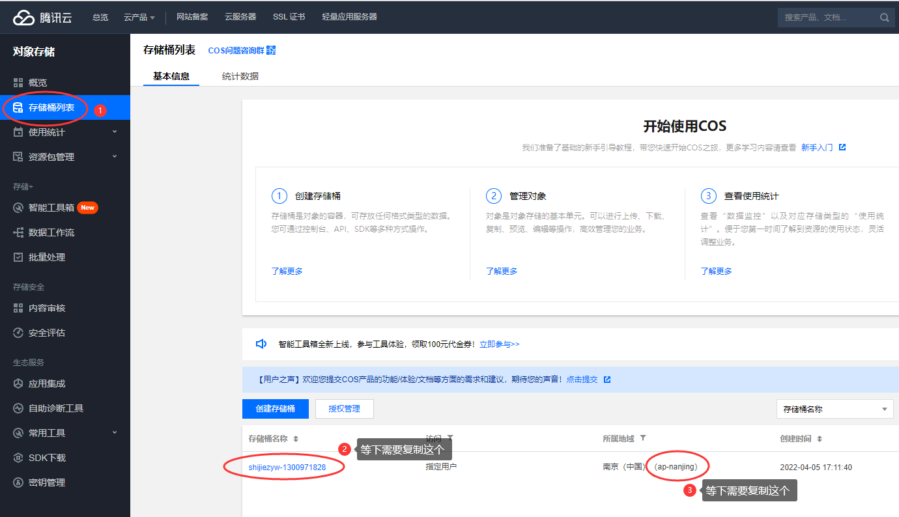Open bucket shijiezyw-1300971828
Screen dimensions: 899x517
287,467
